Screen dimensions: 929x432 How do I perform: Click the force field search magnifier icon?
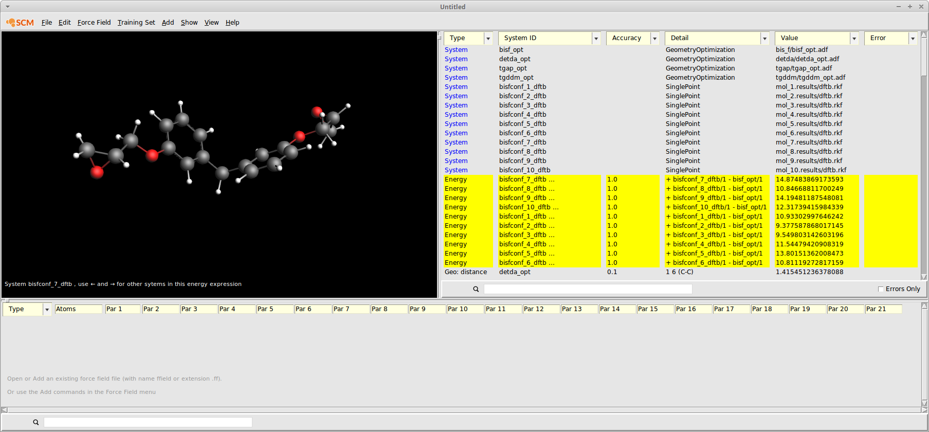coord(36,422)
